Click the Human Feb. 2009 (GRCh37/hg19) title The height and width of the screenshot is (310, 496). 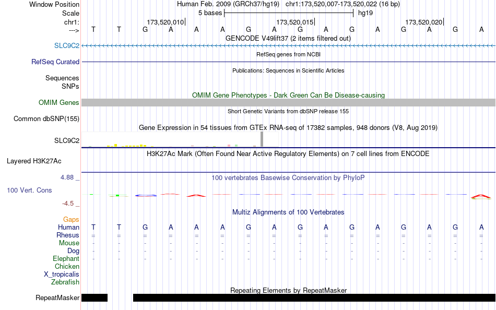tap(228, 4)
